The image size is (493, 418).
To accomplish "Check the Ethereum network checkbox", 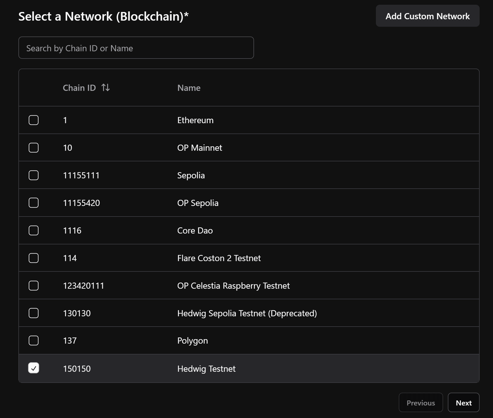I will click(x=34, y=120).
